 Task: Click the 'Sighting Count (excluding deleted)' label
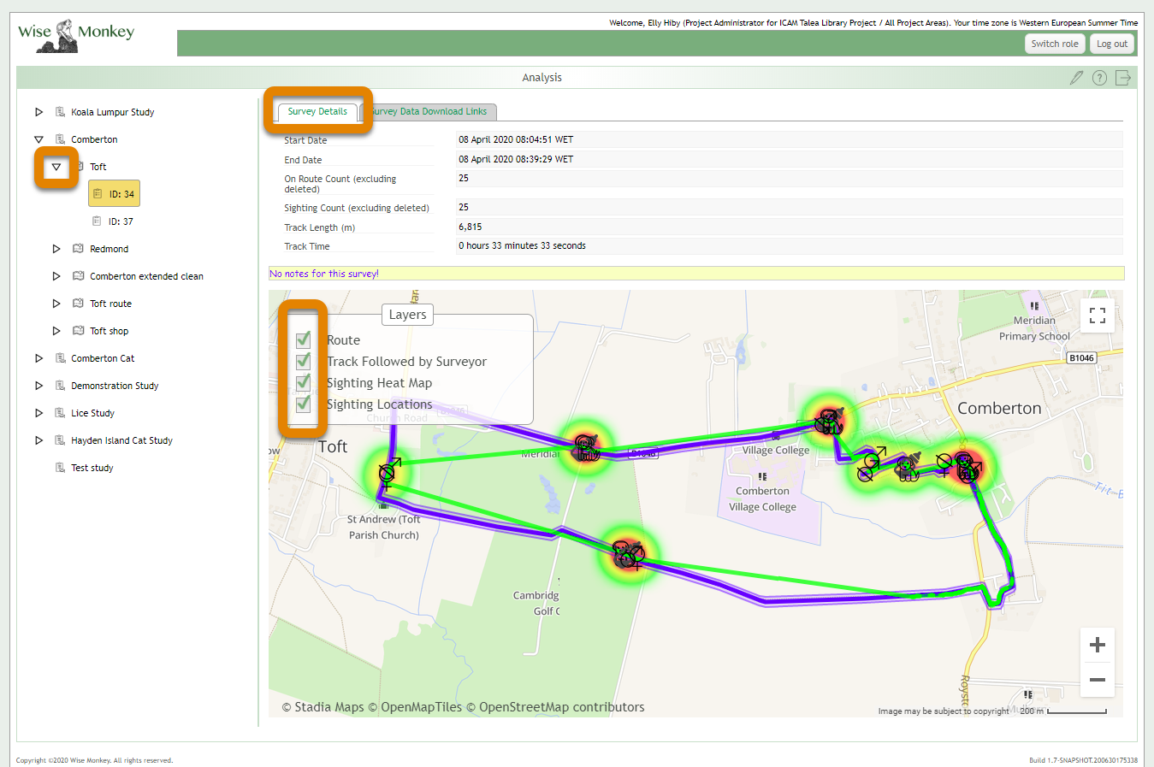(x=357, y=208)
